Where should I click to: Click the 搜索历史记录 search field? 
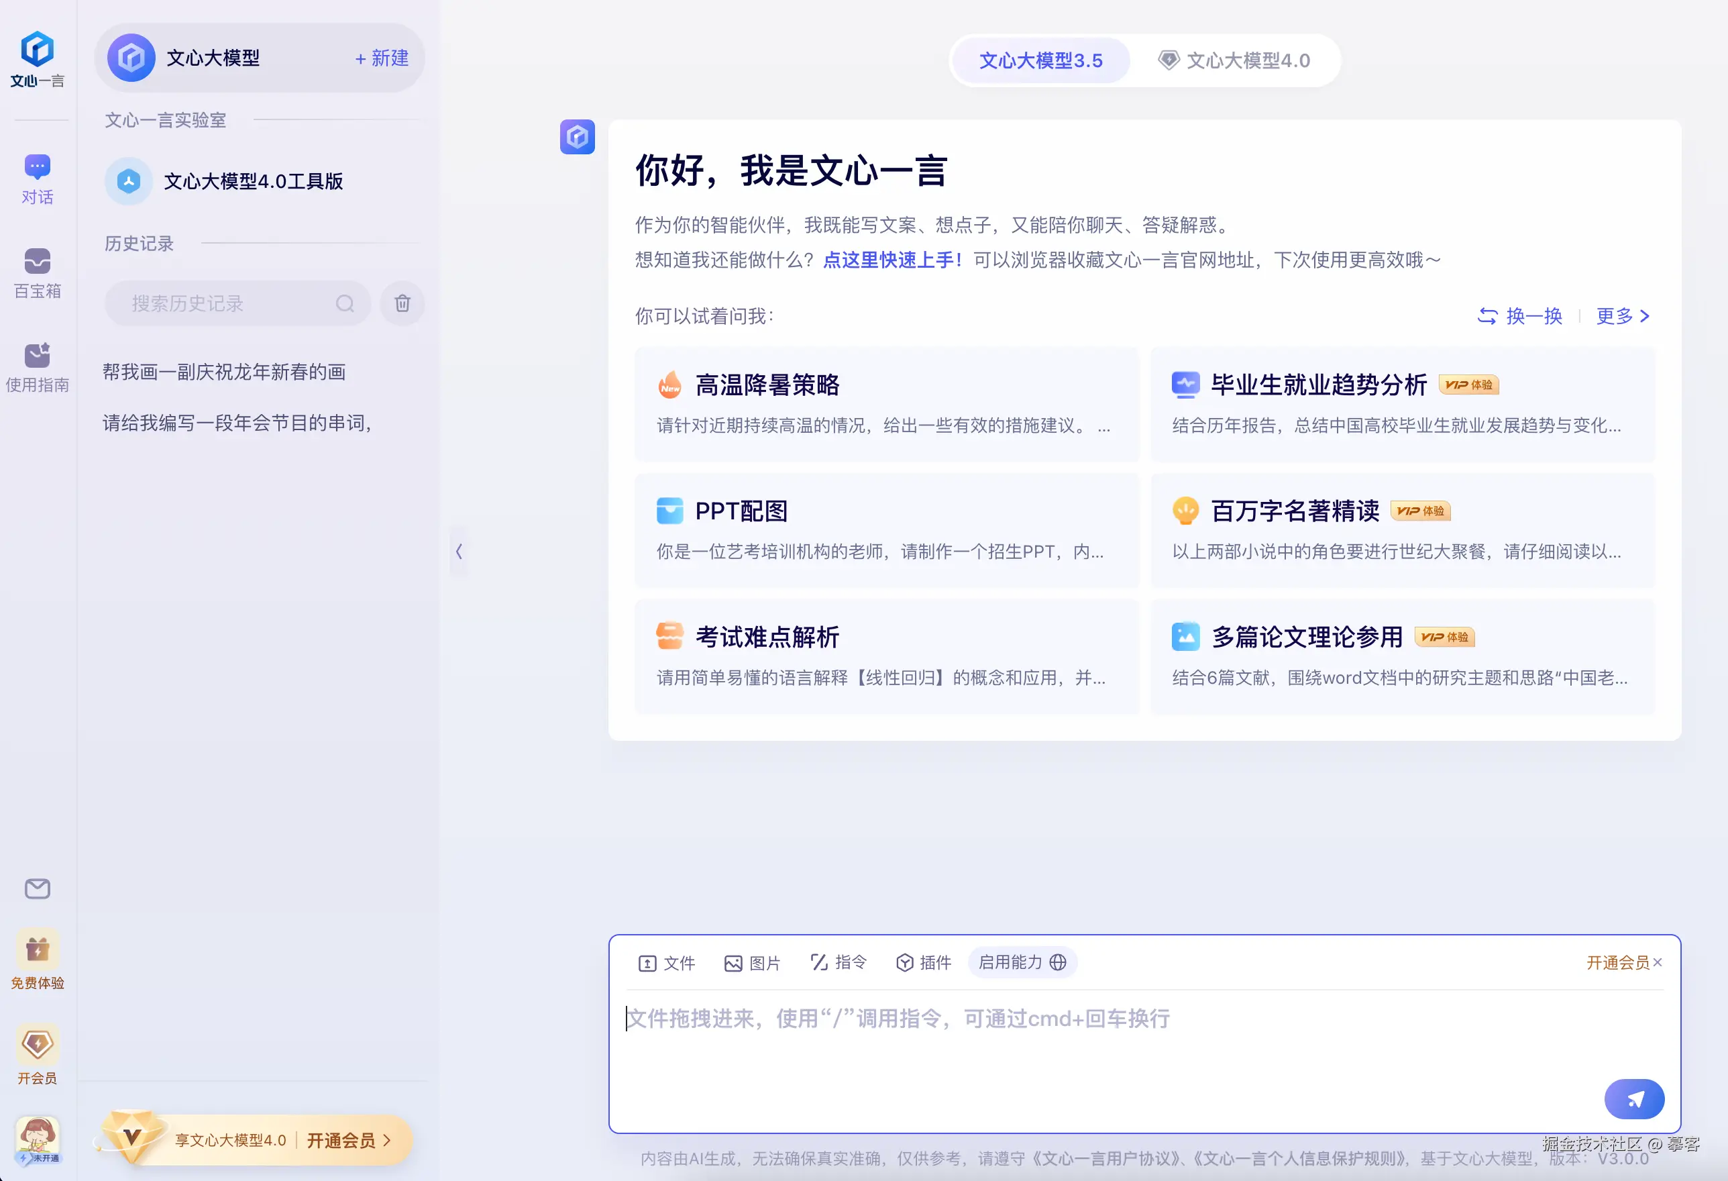tap(223, 303)
